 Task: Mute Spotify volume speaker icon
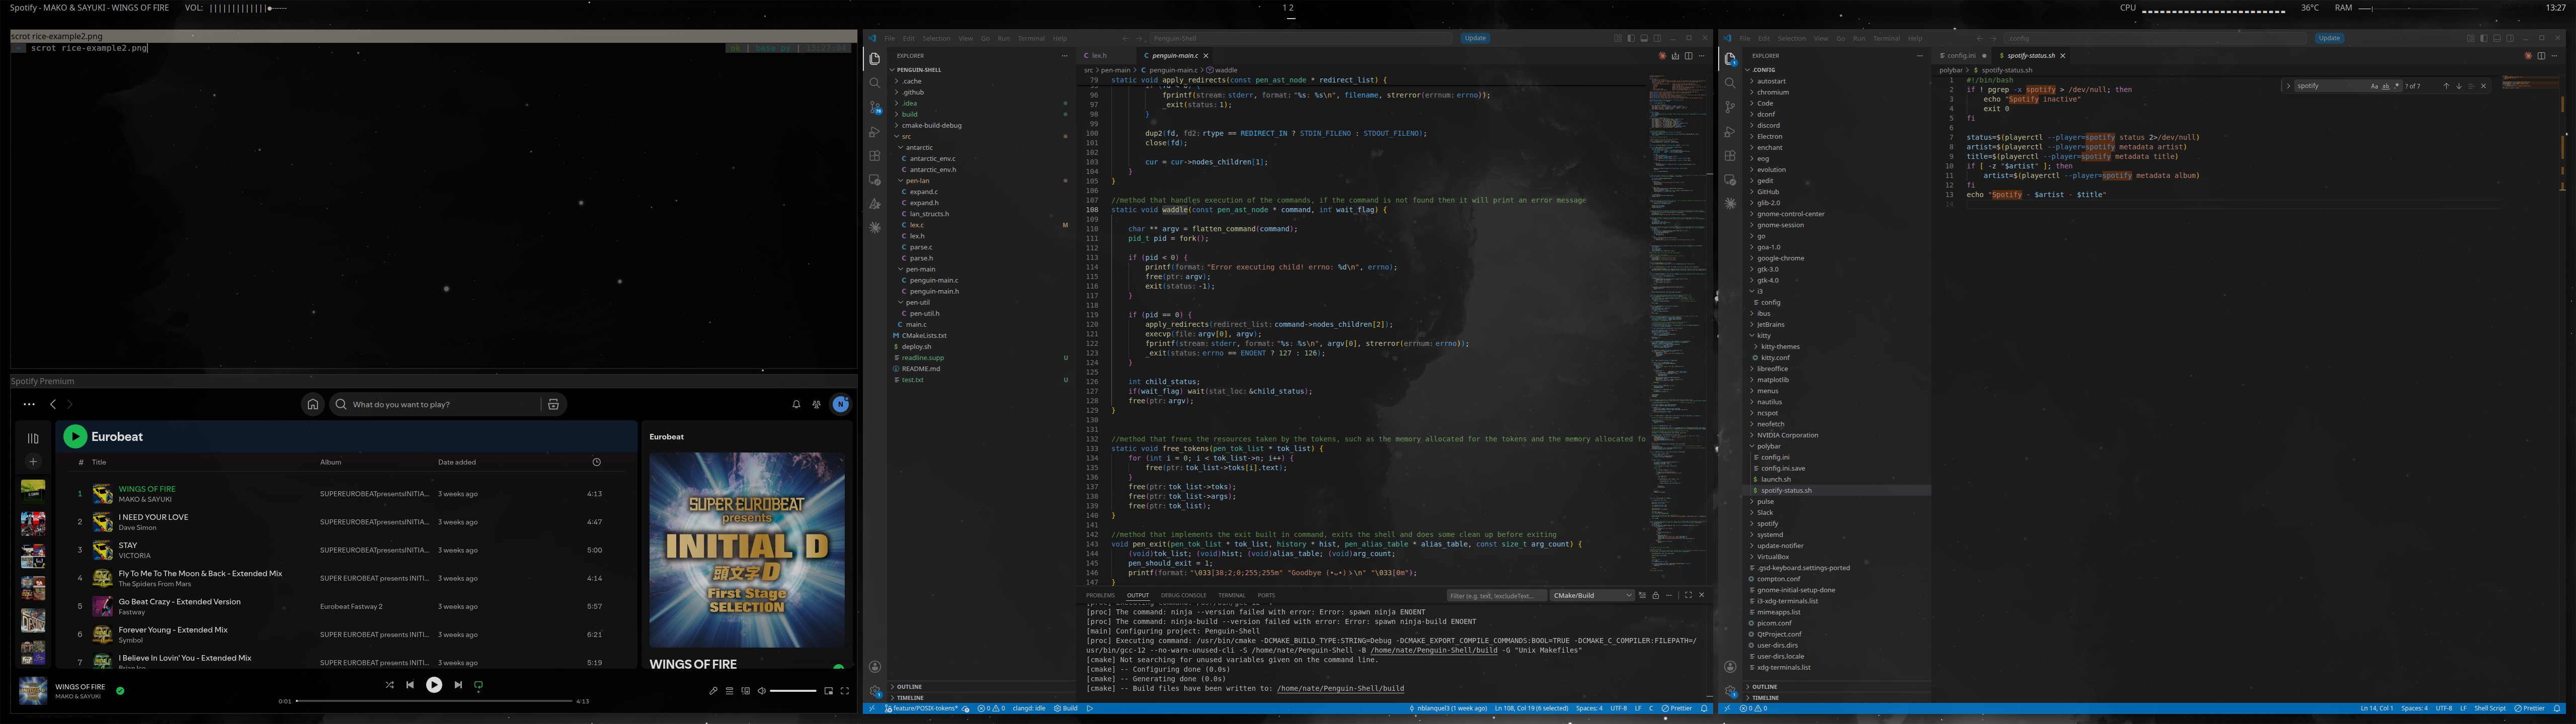[761, 691]
